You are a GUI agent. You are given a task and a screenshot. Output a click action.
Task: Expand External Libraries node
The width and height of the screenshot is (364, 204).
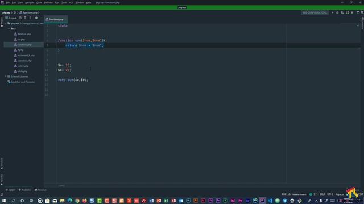click(x=6, y=76)
